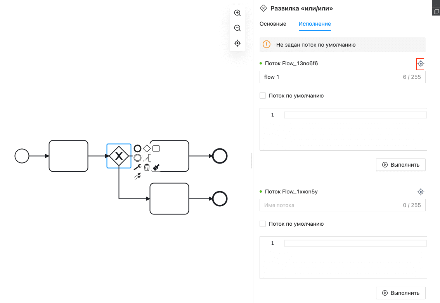Click the empty «Имя потока» name field
This screenshot has width=440, height=303.
click(330, 205)
